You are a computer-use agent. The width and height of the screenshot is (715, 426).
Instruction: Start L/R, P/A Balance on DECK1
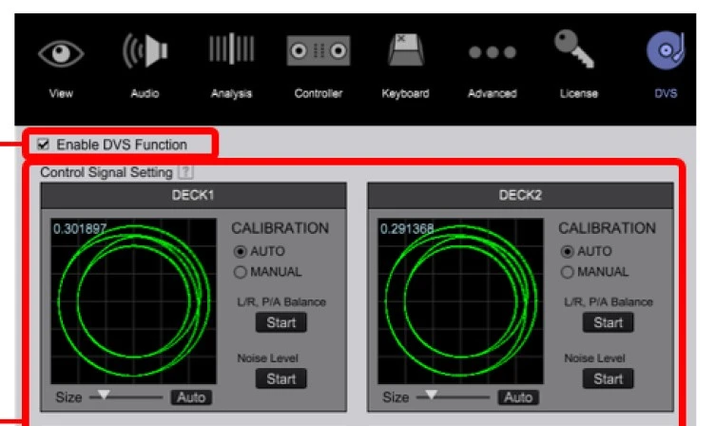click(x=280, y=322)
